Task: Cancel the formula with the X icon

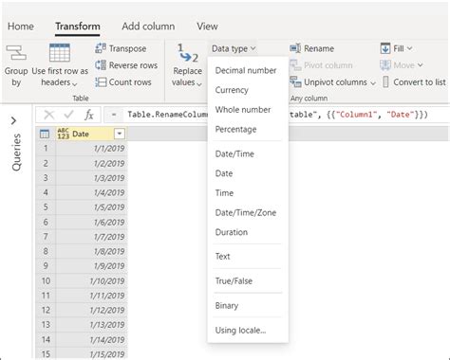Action: 49,115
